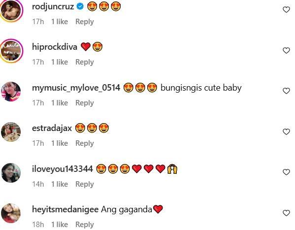Open the iloveyou143344 username link

(x=63, y=169)
